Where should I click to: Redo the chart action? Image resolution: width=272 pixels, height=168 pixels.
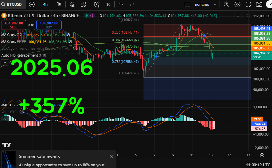pos(132,5)
